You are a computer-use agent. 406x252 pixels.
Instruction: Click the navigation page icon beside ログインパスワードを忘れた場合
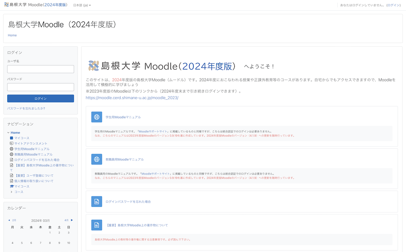pyautogui.click(x=11, y=160)
